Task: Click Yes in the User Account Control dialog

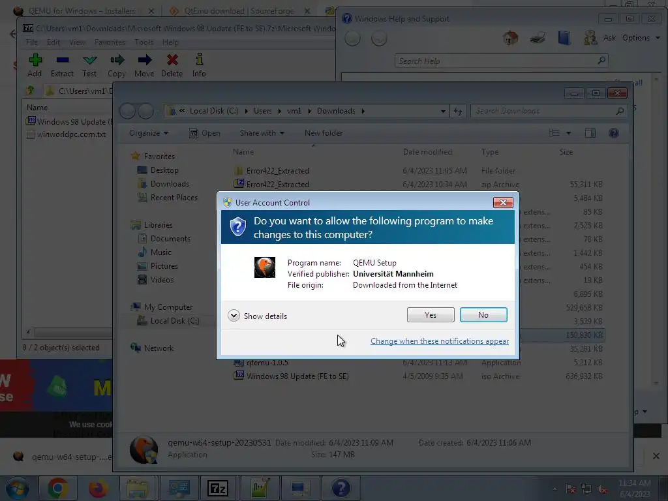Action: [431, 315]
